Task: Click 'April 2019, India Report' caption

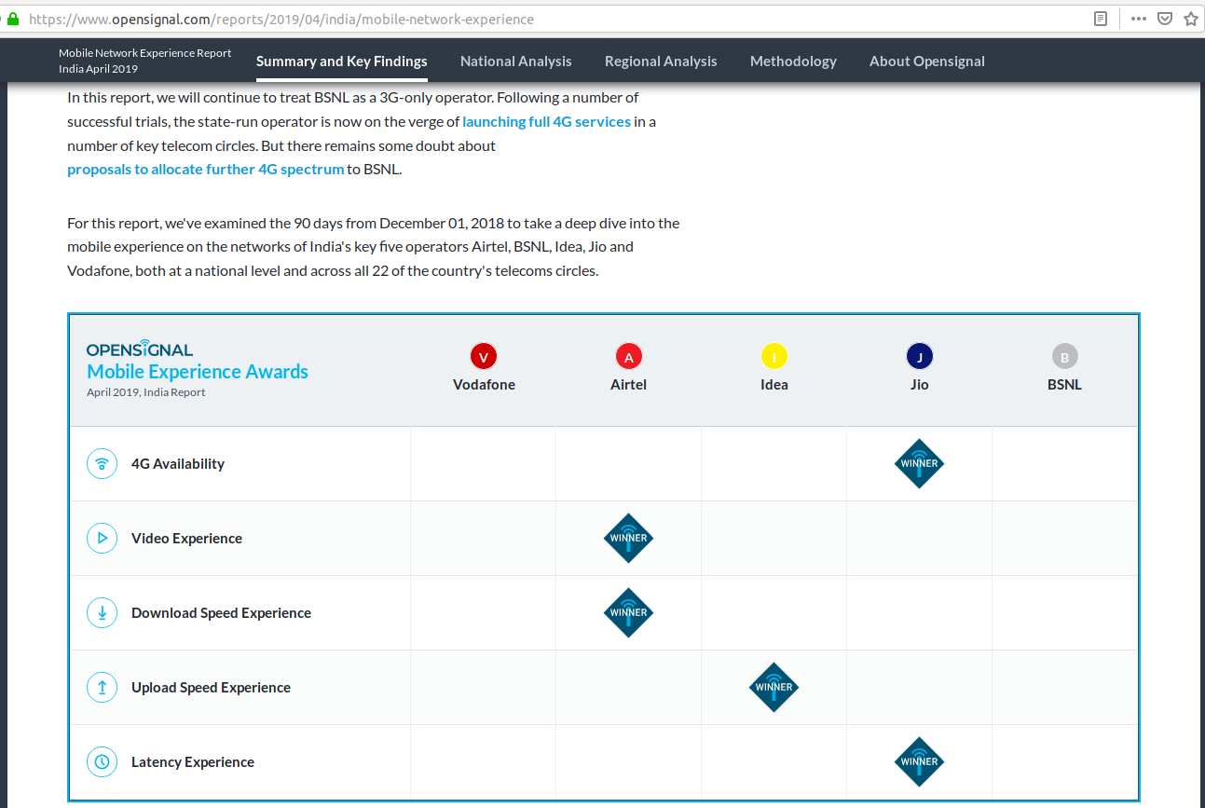Action: (146, 392)
